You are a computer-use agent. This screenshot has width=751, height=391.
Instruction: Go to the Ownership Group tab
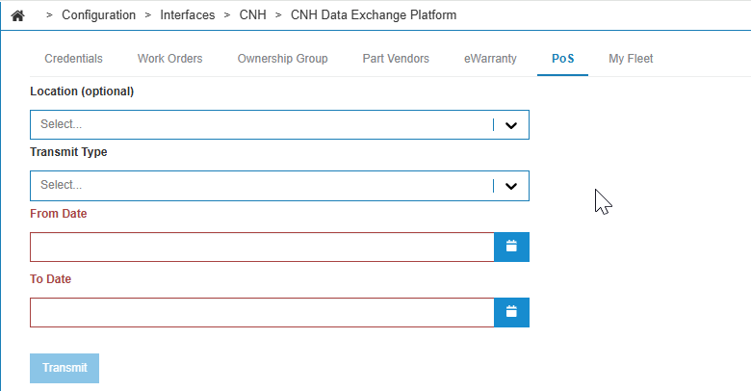pos(282,59)
